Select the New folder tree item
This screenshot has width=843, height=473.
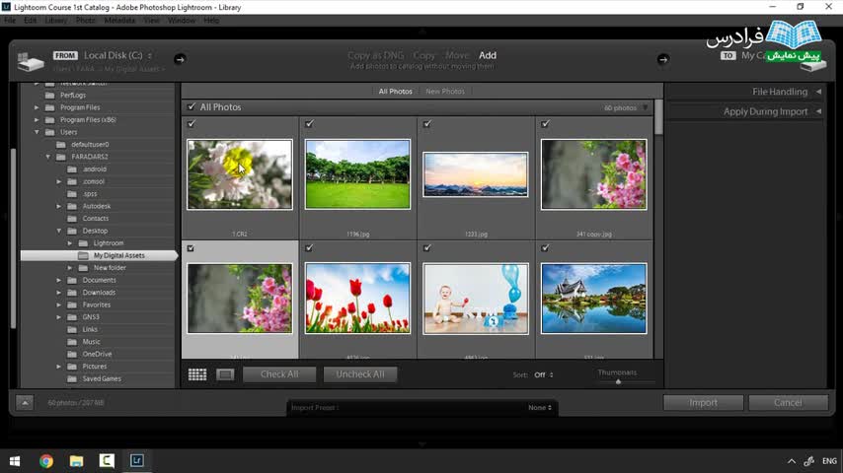coord(110,268)
